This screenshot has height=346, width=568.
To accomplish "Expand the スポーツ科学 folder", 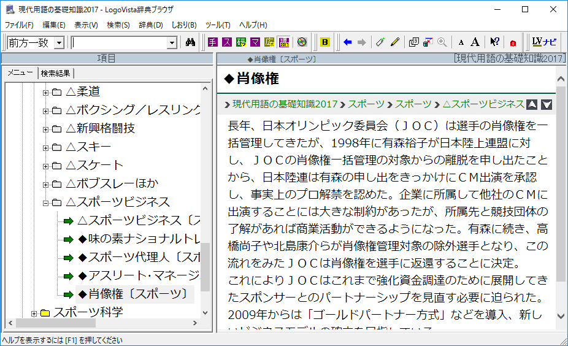I will [x=34, y=313].
